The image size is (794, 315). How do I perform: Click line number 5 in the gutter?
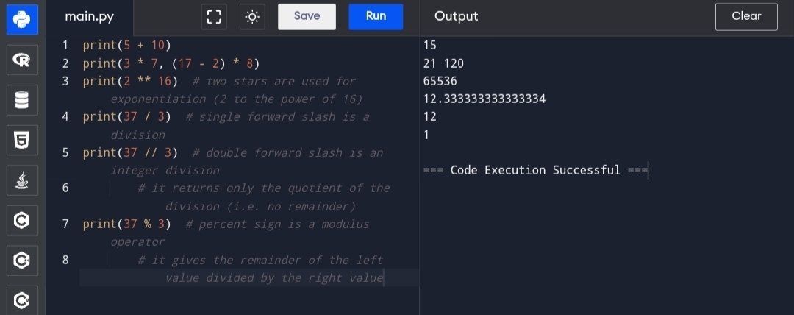click(x=65, y=153)
